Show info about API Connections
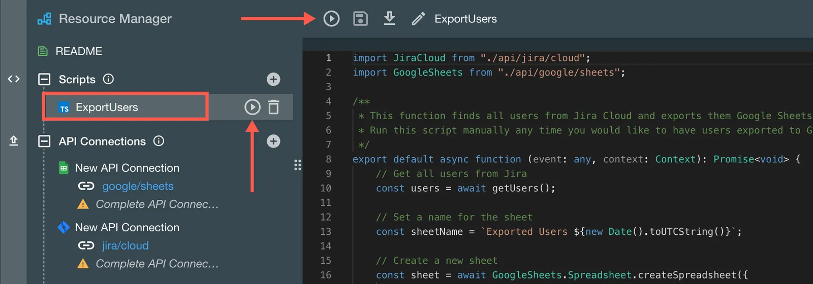 pos(159,141)
